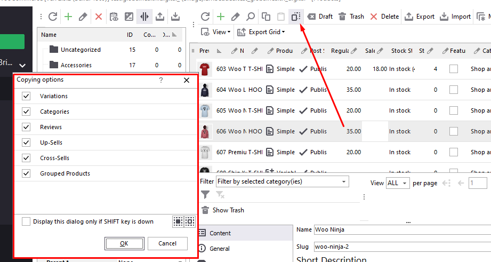Click Show Trash link

[223, 210]
